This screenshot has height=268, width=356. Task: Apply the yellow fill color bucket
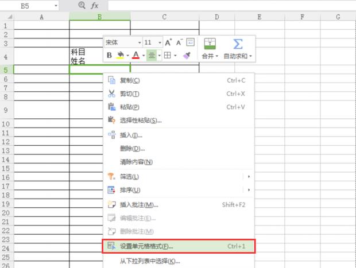pos(121,56)
